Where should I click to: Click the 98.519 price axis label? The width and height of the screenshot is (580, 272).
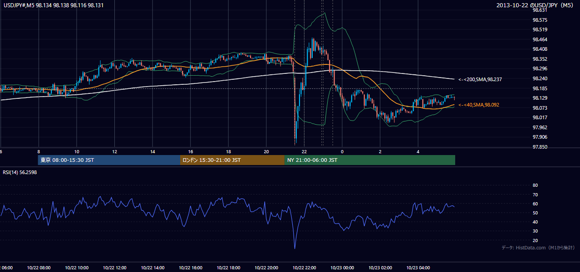[540, 29]
